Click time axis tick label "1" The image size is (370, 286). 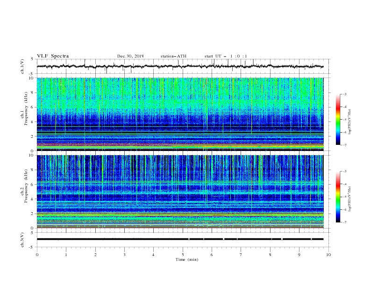click(66, 255)
